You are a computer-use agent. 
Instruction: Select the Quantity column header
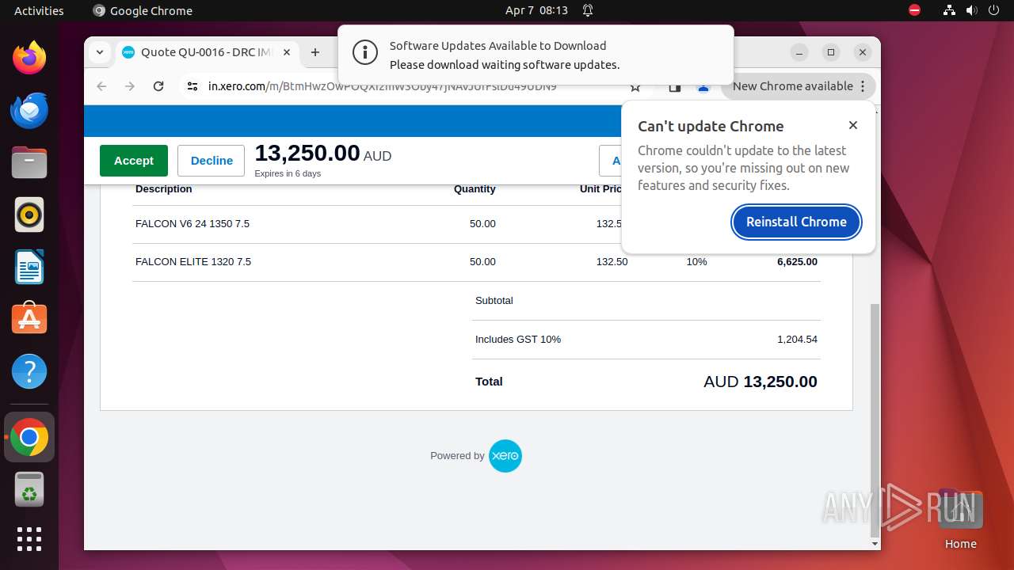pyautogui.click(x=475, y=189)
